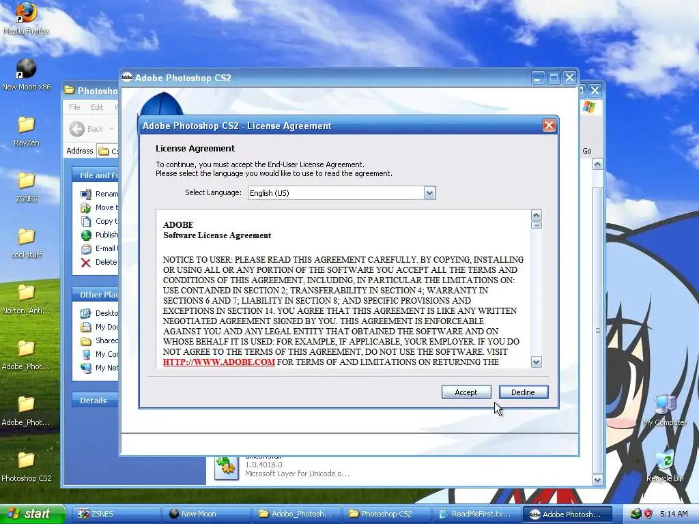Click E-mail task in Explorer sidebar
699x524 pixels.
click(x=100, y=248)
